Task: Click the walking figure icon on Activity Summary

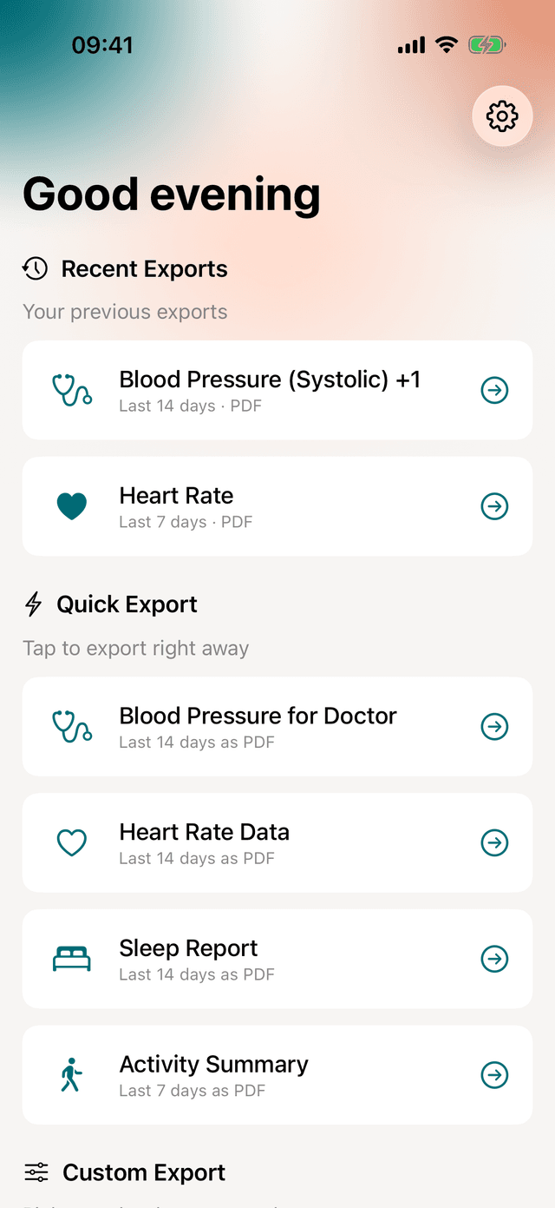Action: click(72, 1075)
